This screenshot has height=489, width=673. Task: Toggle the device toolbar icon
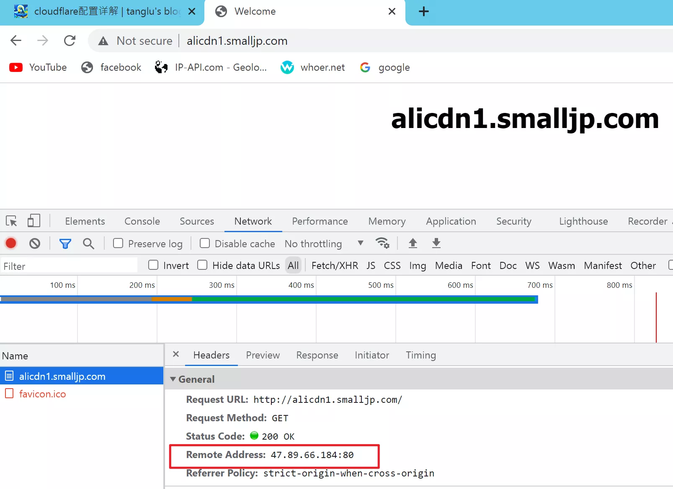(34, 221)
